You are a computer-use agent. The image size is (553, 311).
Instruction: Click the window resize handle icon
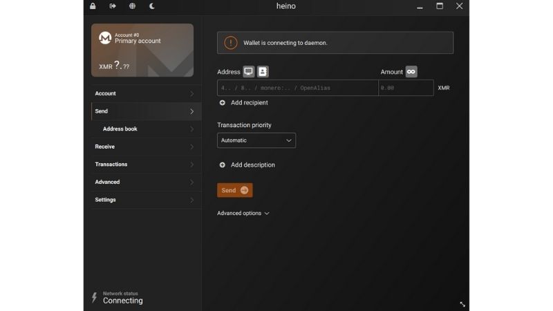[462, 304]
